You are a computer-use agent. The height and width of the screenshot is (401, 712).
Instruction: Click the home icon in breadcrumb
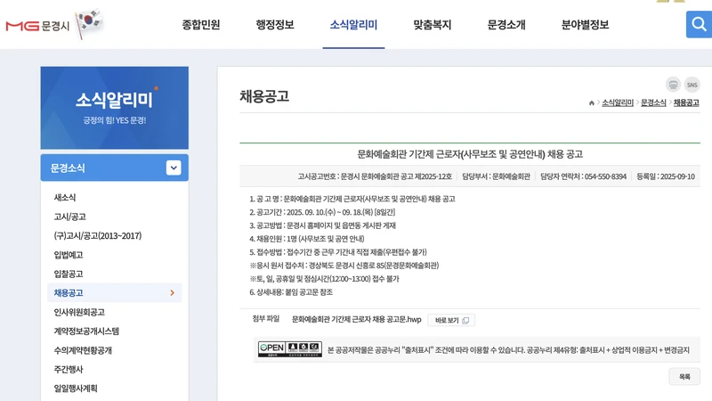(591, 102)
